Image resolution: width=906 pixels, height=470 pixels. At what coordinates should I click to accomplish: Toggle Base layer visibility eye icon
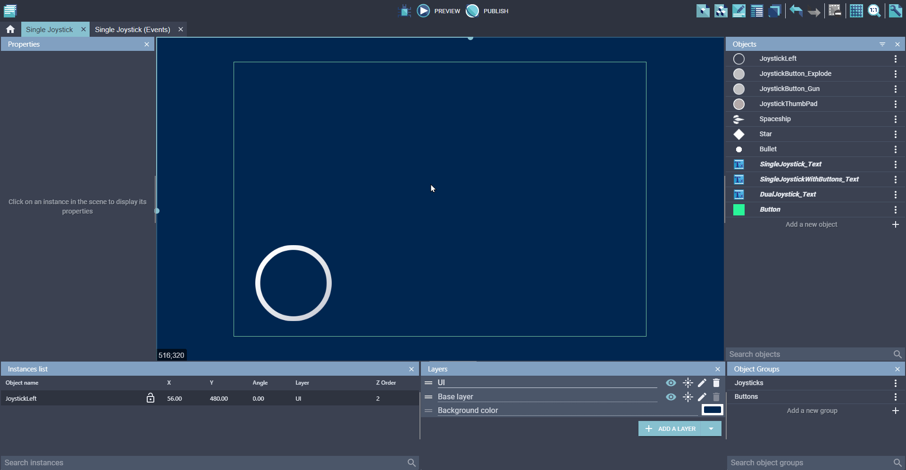click(671, 397)
